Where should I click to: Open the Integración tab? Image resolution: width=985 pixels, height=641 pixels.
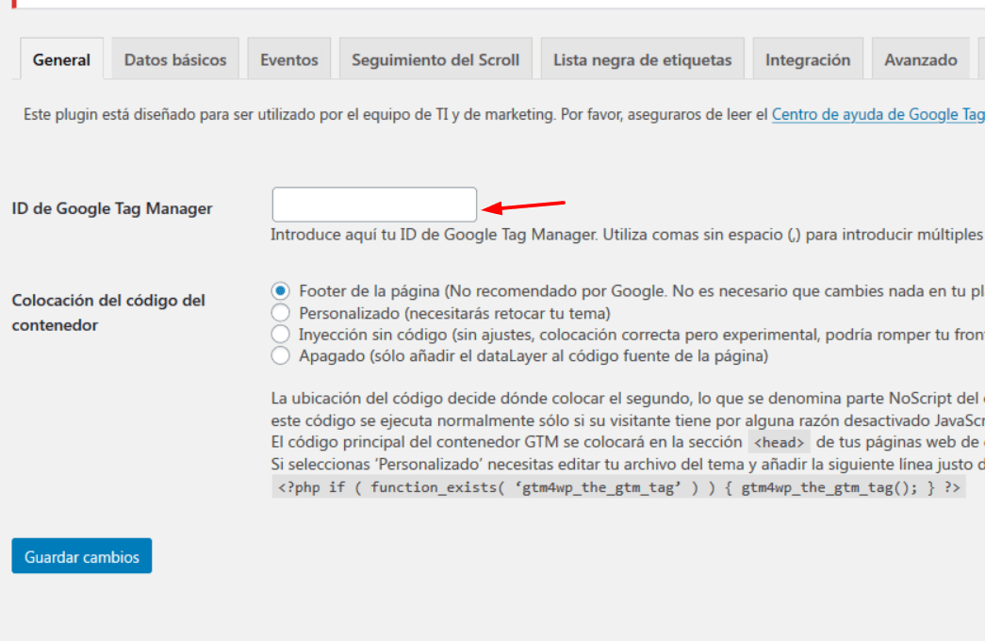coord(808,59)
